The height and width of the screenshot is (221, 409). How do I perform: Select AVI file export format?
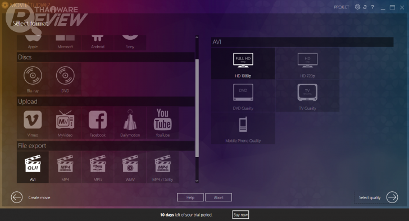[x=33, y=167]
